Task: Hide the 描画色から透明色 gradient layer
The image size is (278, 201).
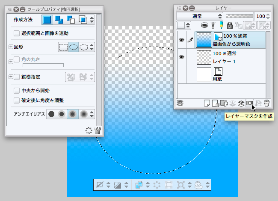Action: (x=181, y=40)
